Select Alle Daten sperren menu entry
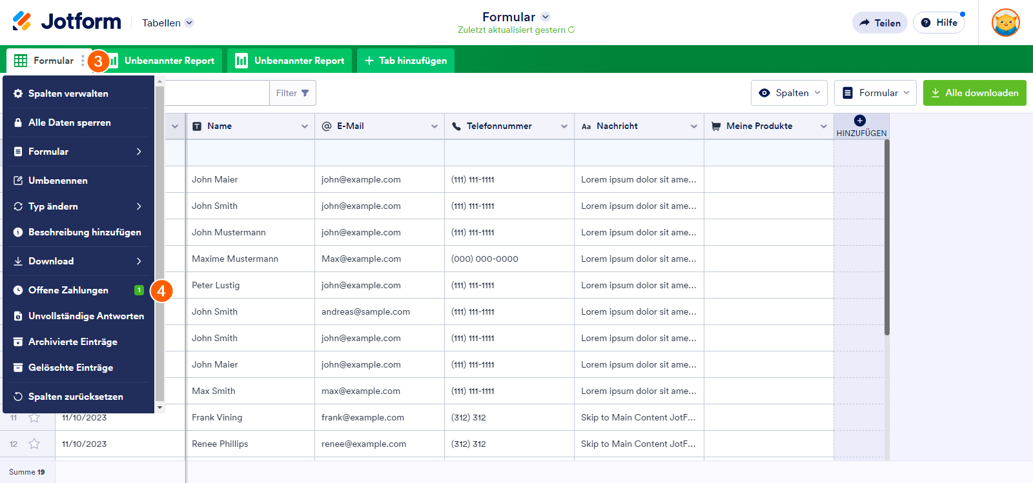 (77, 123)
